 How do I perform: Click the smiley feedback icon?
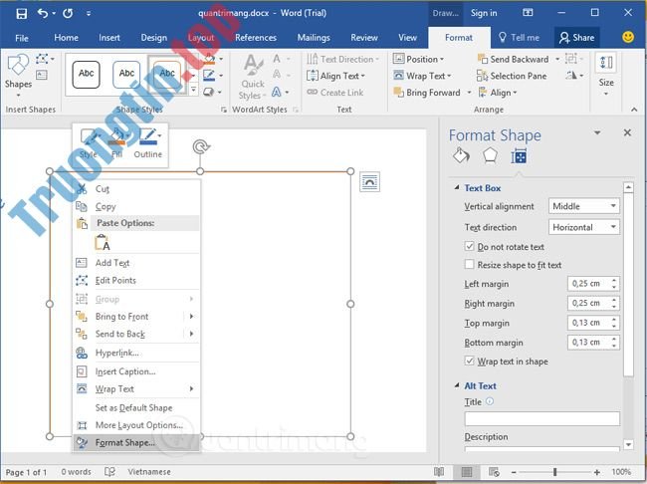click(628, 37)
